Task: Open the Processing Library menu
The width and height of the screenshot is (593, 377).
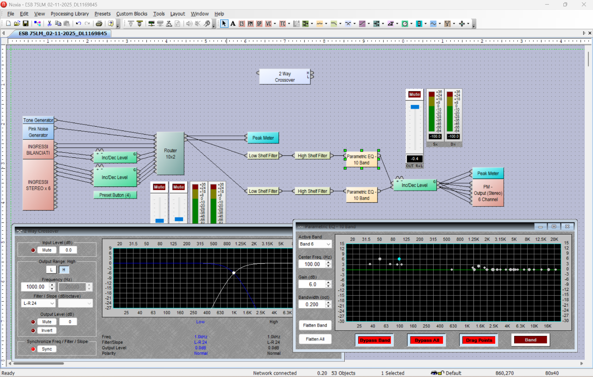Action: (69, 14)
